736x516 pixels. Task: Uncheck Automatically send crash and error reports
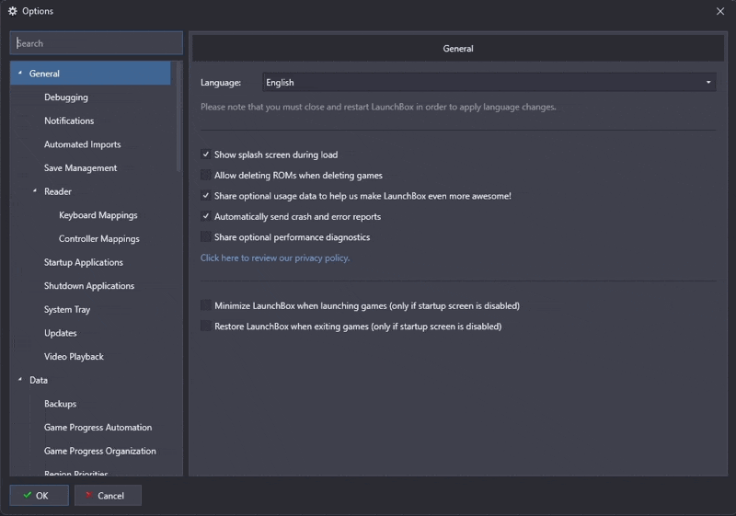[205, 216]
